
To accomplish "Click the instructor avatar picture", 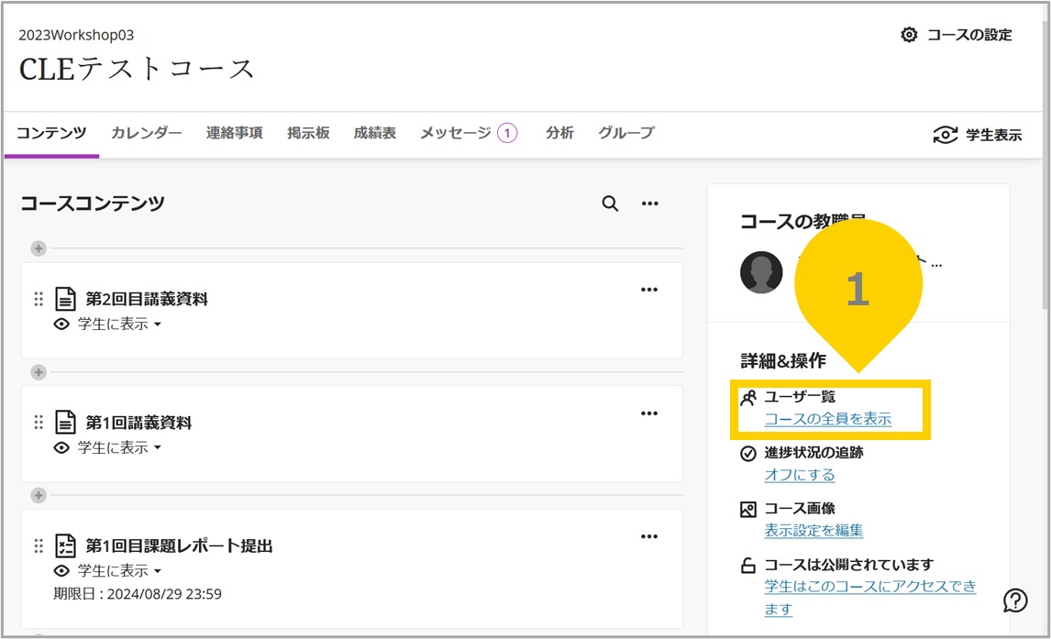I will [761, 272].
